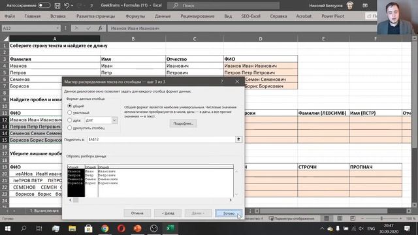
Task: Click the wizard help question mark
Action: click(x=222, y=82)
